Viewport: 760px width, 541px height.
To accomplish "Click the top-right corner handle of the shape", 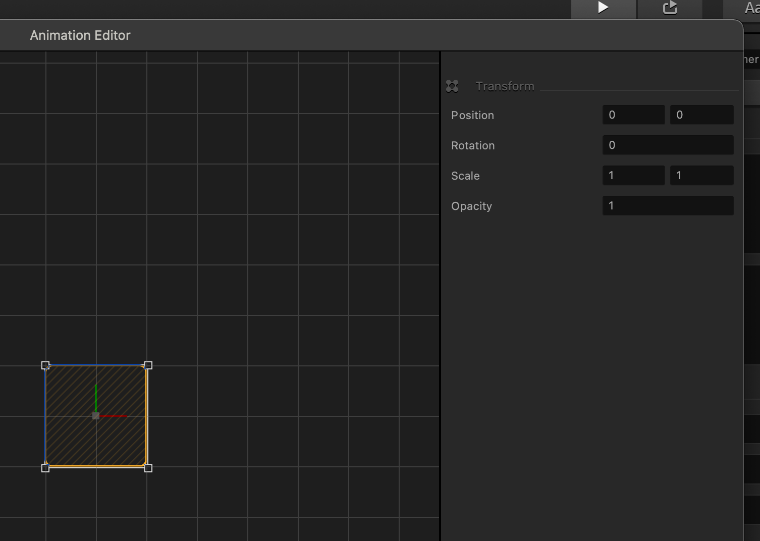I will pos(148,365).
